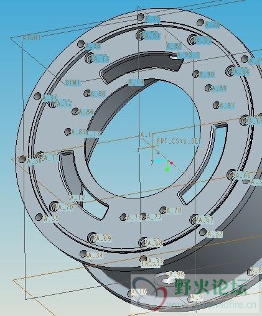Pick the hole next to label A_35
This screenshot has height=316, width=262.
39,217
